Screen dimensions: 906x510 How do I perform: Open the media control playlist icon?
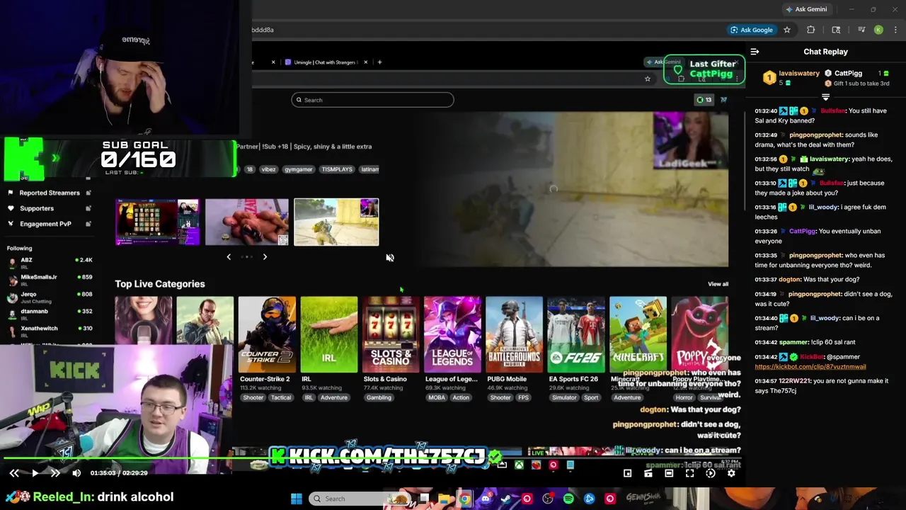861,30
